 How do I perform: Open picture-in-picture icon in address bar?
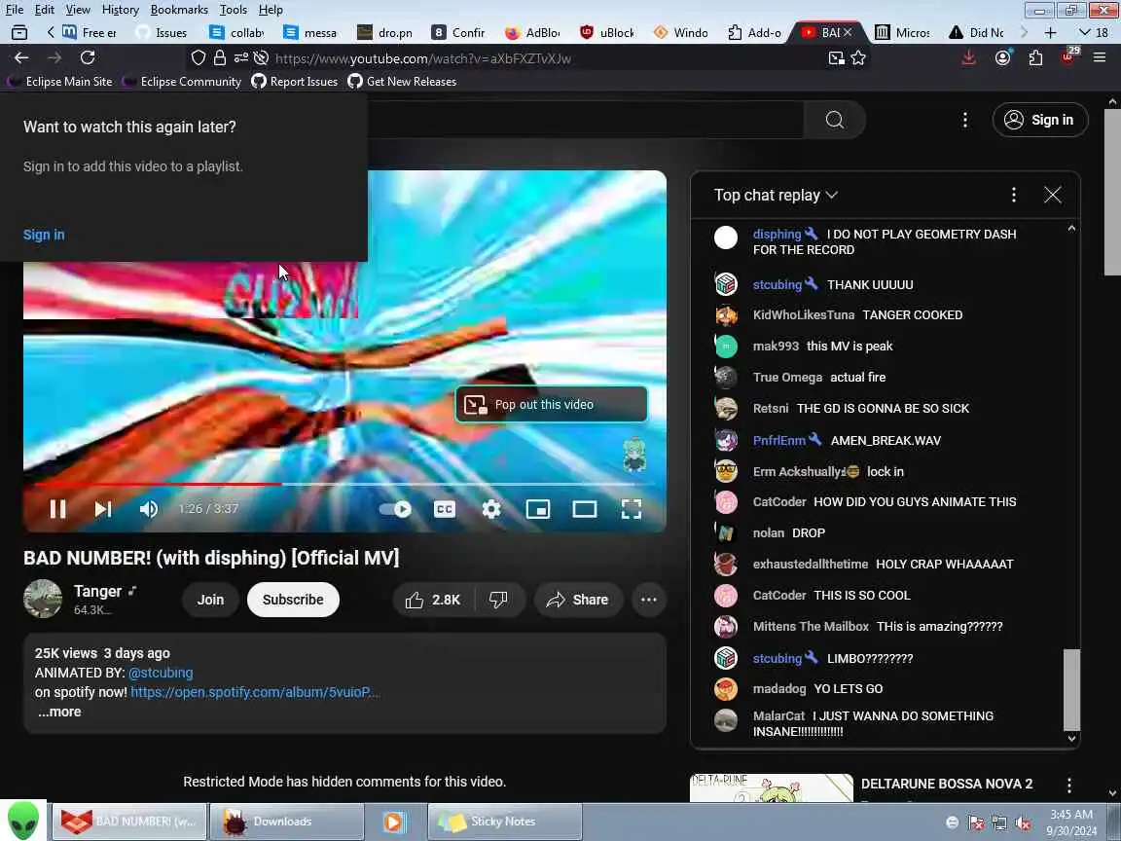(836, 58)
